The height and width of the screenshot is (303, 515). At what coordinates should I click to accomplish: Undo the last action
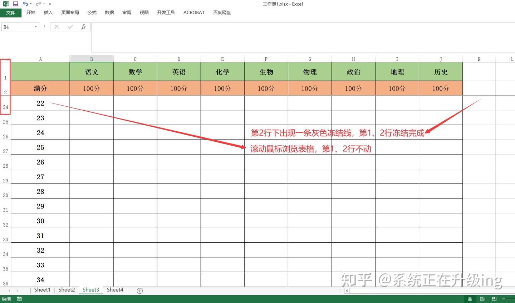[25, 4]
